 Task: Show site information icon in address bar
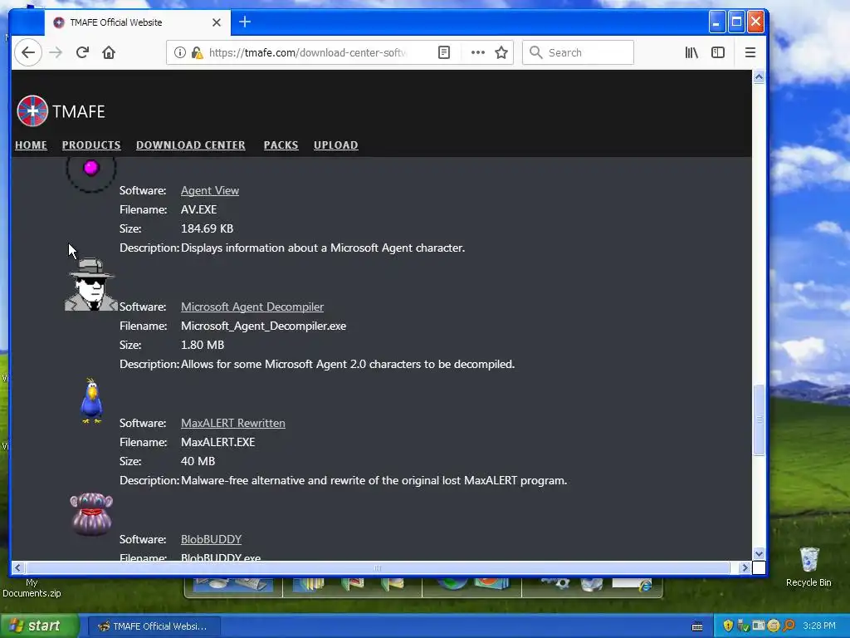click(x=179, y=52)
